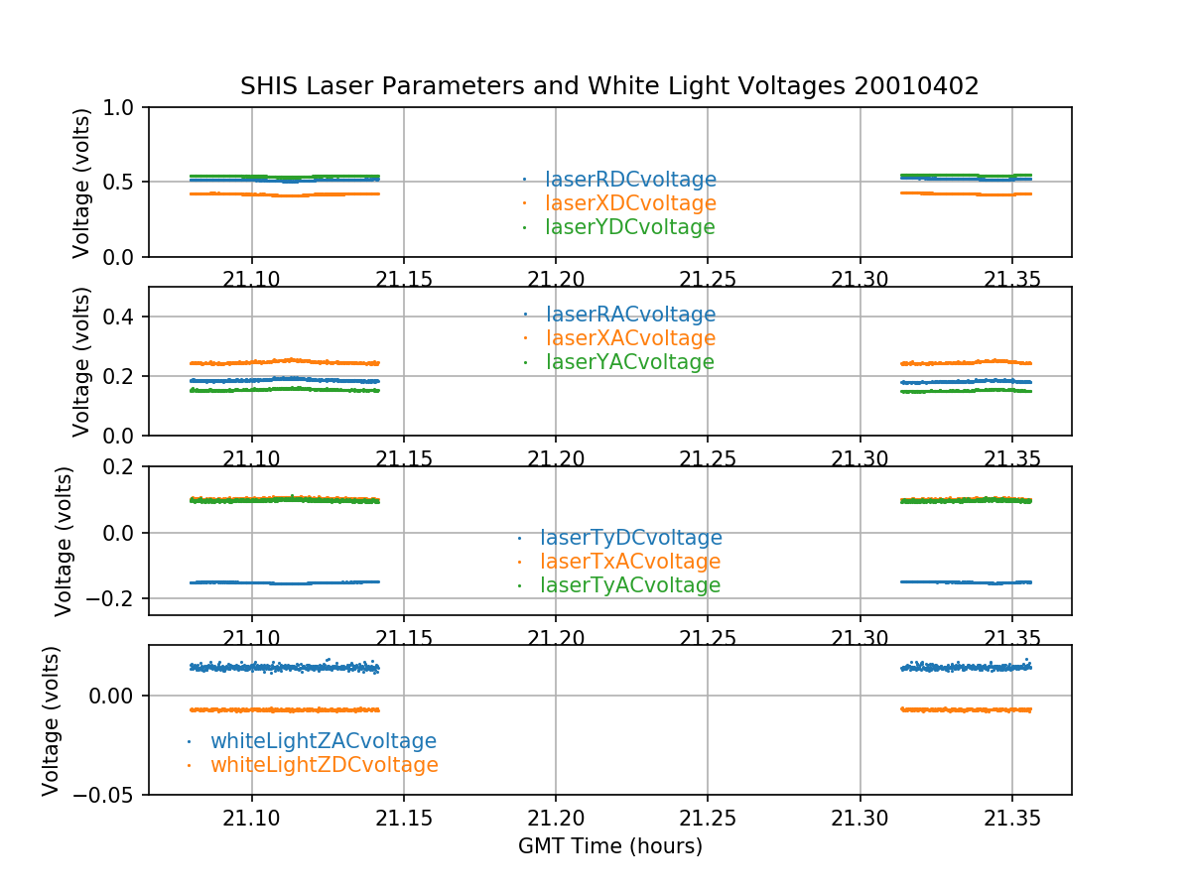The height and width of the screenshot is (893, 1191).
Task: Pick the laserYACvoltage legend label
Action: click(630, 362)
